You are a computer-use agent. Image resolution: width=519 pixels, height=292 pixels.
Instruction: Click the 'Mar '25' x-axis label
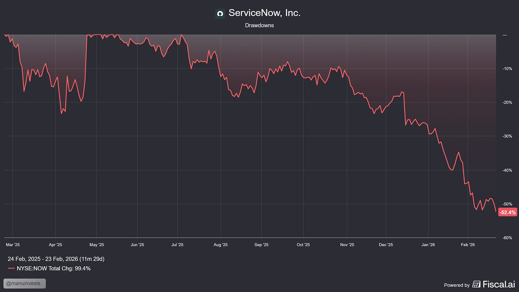pyautogui.click(x=12, y=245)
